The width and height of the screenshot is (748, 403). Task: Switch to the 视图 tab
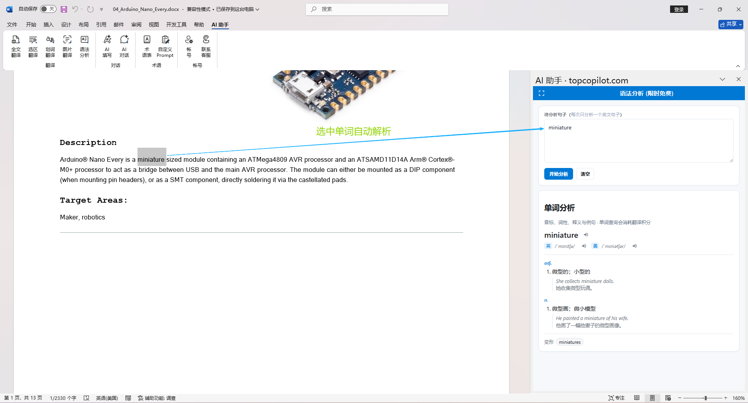[154, 25]
